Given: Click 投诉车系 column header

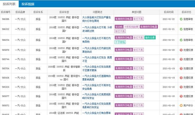Looking at the screenshot, I should click(38, 12).
